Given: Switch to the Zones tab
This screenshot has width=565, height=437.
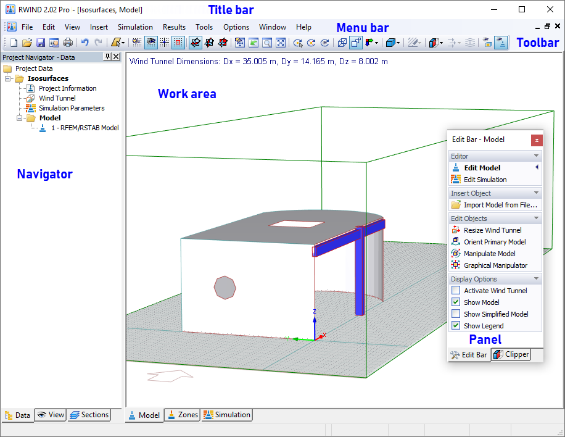Looking at the screenshot, I should (x=183, y=415).
